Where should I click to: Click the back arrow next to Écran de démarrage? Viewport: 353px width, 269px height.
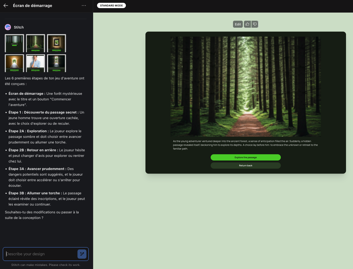(6, 6)
